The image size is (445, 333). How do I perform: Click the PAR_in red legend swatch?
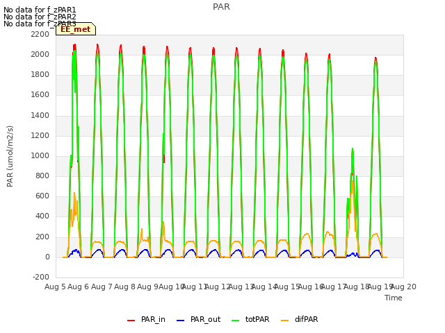click(131, 321)
